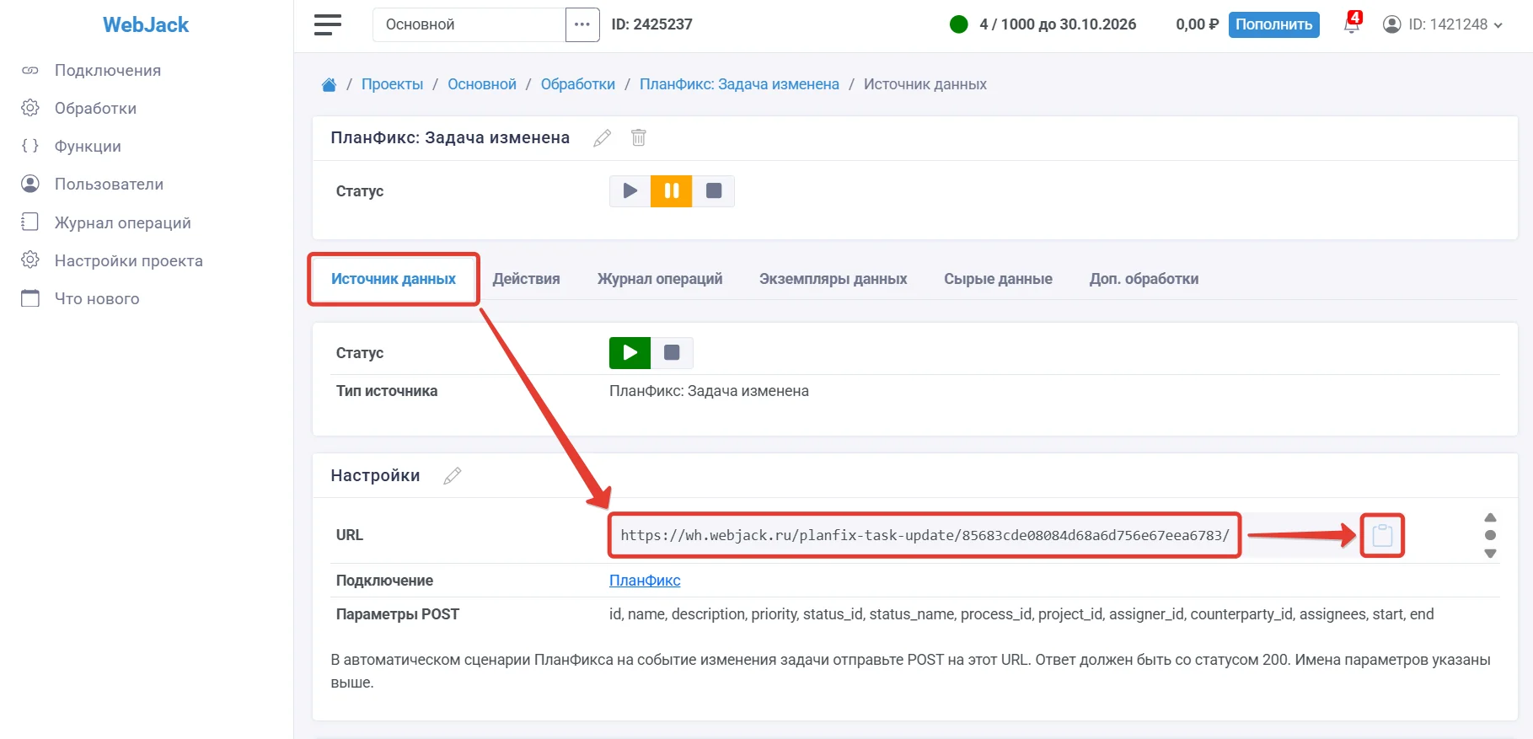1533x739 pixels.
Task: Click the webhook URL text field
Action: (x=925, y=535)
